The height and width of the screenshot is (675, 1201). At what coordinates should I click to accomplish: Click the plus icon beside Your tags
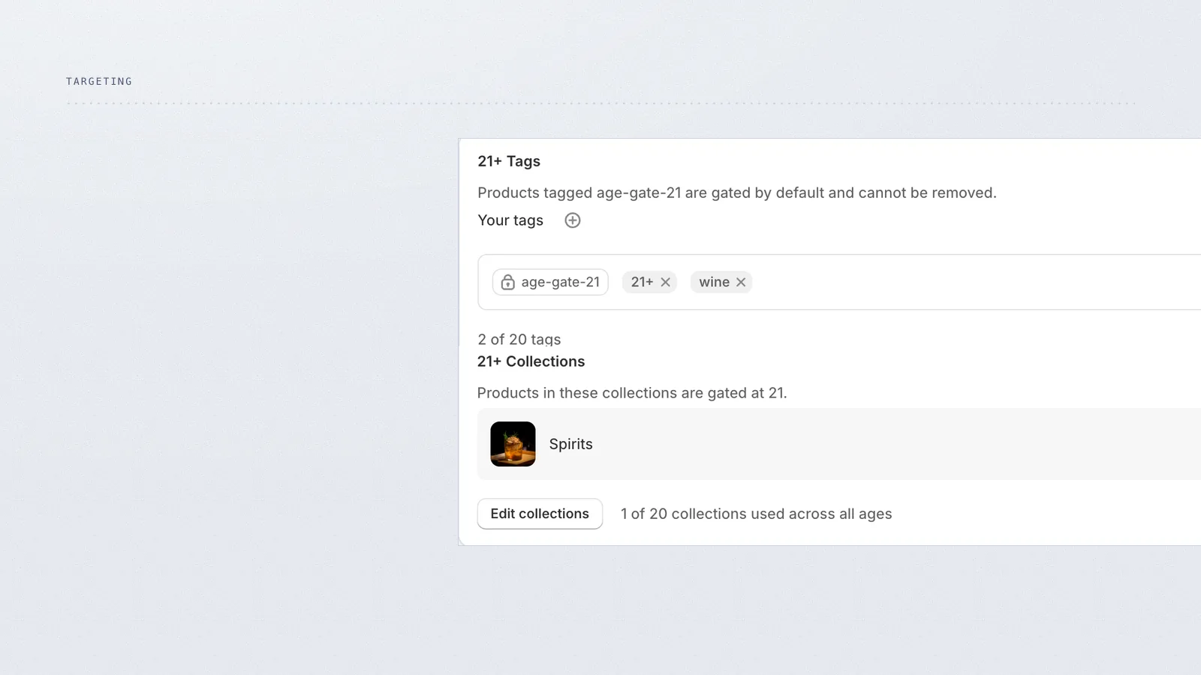[x=573, y=220]
